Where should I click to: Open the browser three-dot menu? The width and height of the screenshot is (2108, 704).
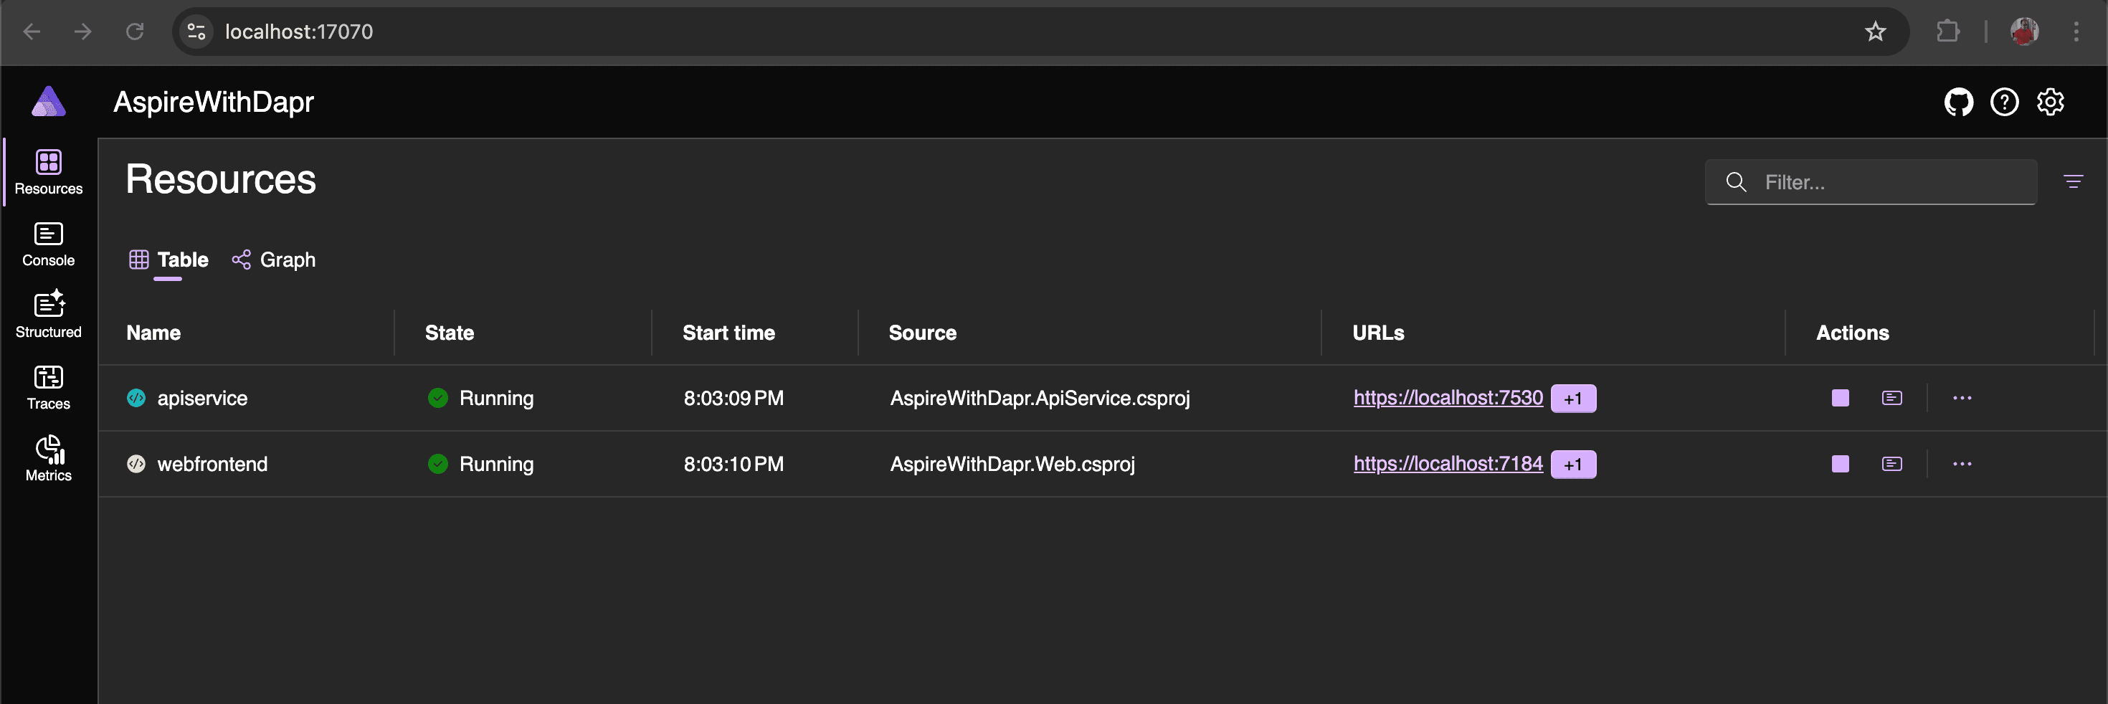2076,32
